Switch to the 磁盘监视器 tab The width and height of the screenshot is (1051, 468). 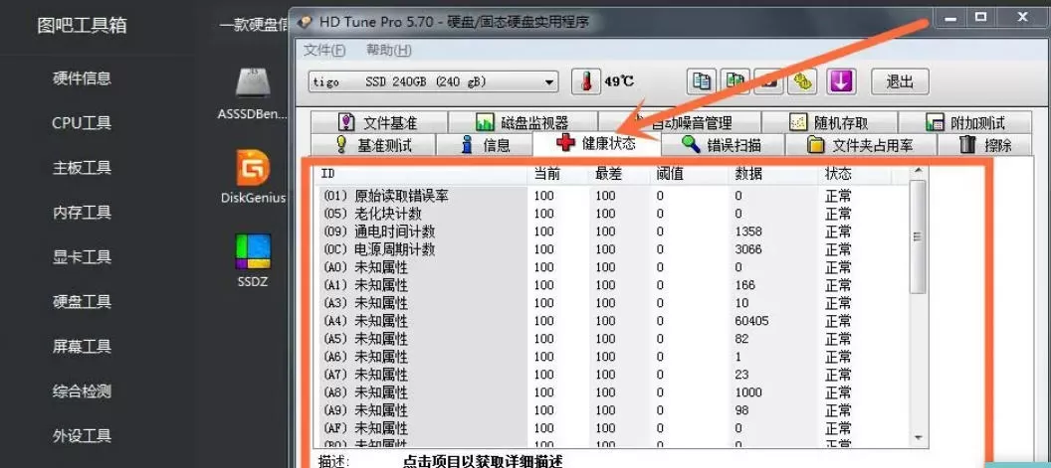coord(523,122)
